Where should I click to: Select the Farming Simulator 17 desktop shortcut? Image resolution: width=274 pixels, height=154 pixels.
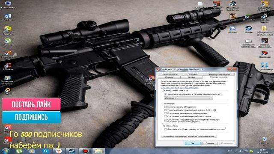(150, 80)
